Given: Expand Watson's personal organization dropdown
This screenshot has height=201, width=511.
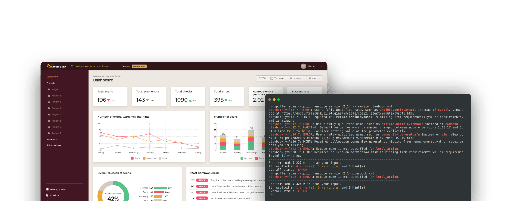Looking at the screenshot, I should (x=94, y=66).
